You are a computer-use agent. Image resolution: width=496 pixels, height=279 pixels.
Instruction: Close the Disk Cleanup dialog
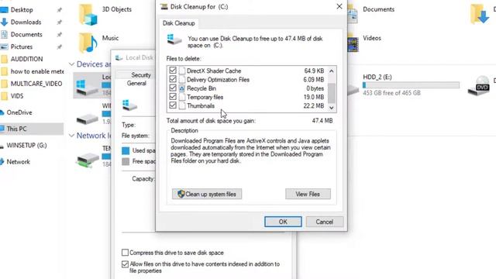[x=339, y=6]
